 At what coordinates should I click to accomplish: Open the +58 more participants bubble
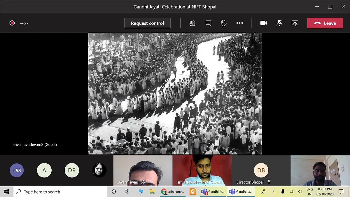[x=17, y=170]
